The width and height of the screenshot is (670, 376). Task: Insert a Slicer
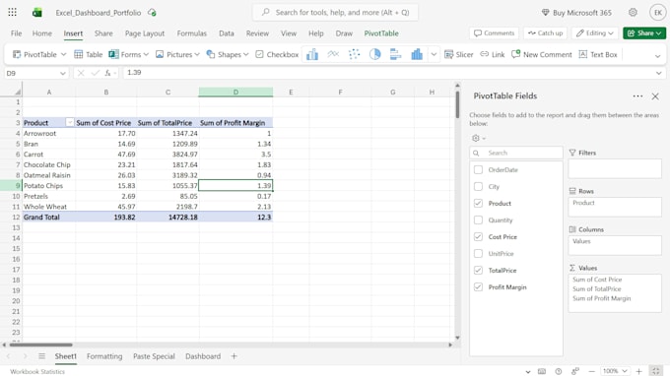click(x=458, y=54)
